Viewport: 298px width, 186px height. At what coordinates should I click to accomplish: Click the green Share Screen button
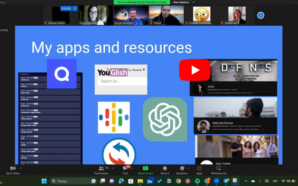pos(145,170)
